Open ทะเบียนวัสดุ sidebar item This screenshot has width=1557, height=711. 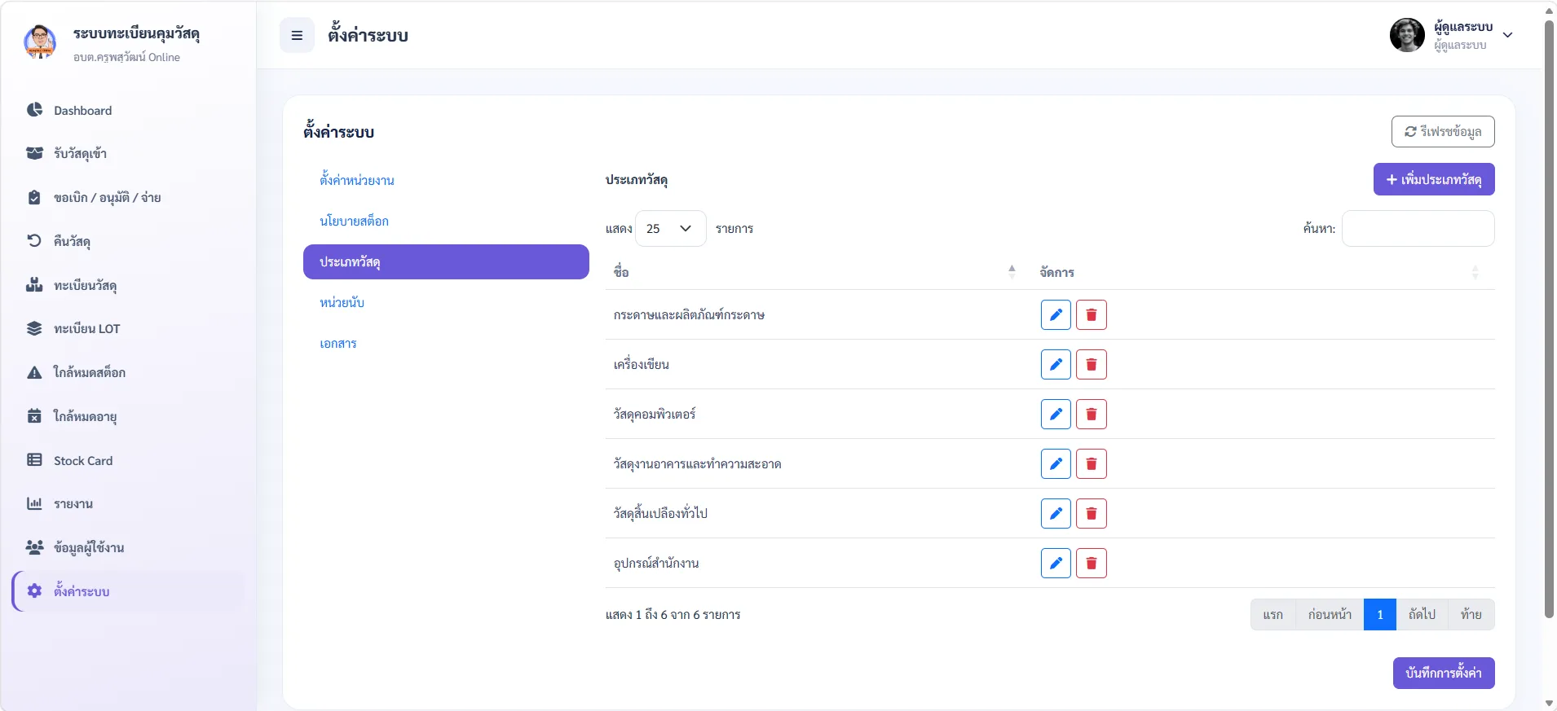pyautogui.click(x=129, y=285)
